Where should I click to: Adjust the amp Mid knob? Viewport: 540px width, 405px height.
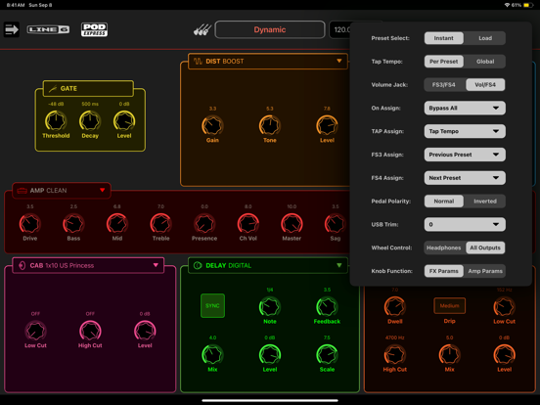117,224
